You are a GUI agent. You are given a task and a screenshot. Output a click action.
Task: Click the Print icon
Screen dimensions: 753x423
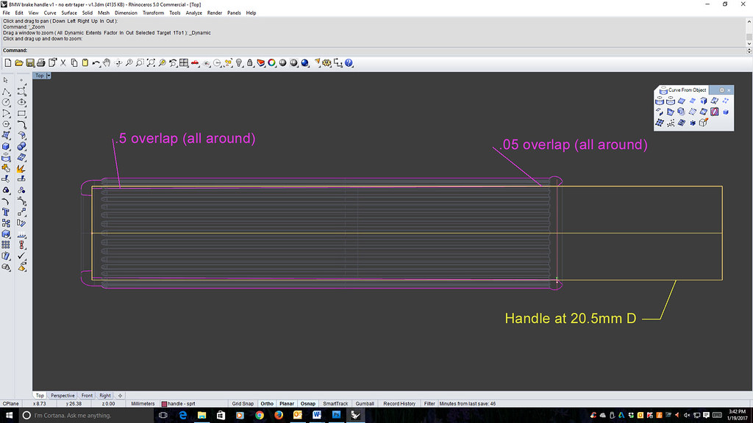click(x=41, y=63)
